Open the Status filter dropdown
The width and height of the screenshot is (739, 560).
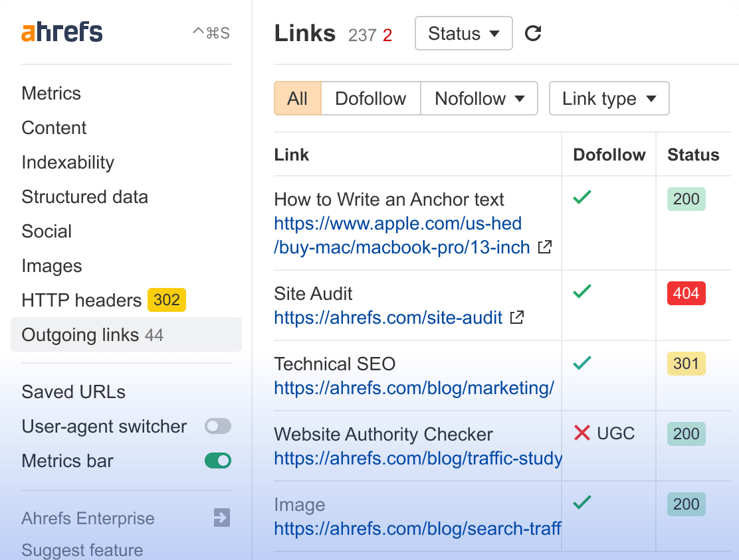(x=463, y=33)
